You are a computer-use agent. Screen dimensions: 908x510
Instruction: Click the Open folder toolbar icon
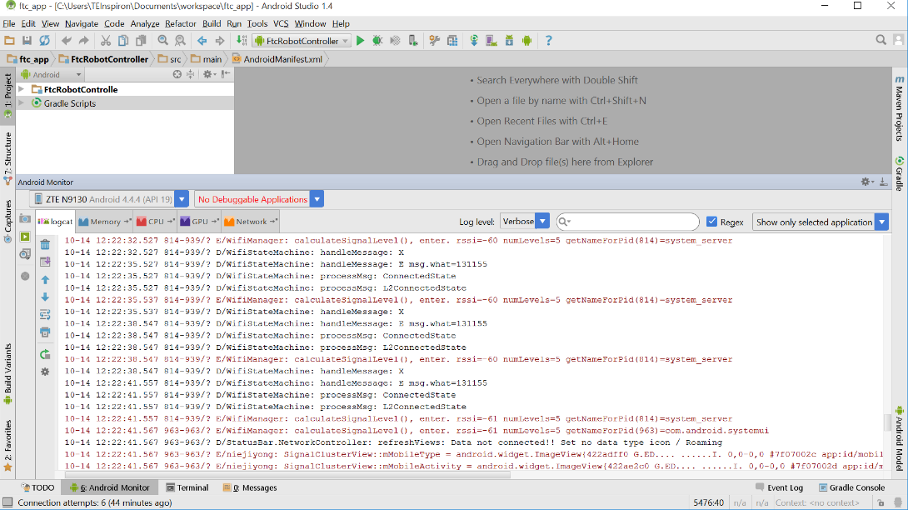tap(9, 41)
